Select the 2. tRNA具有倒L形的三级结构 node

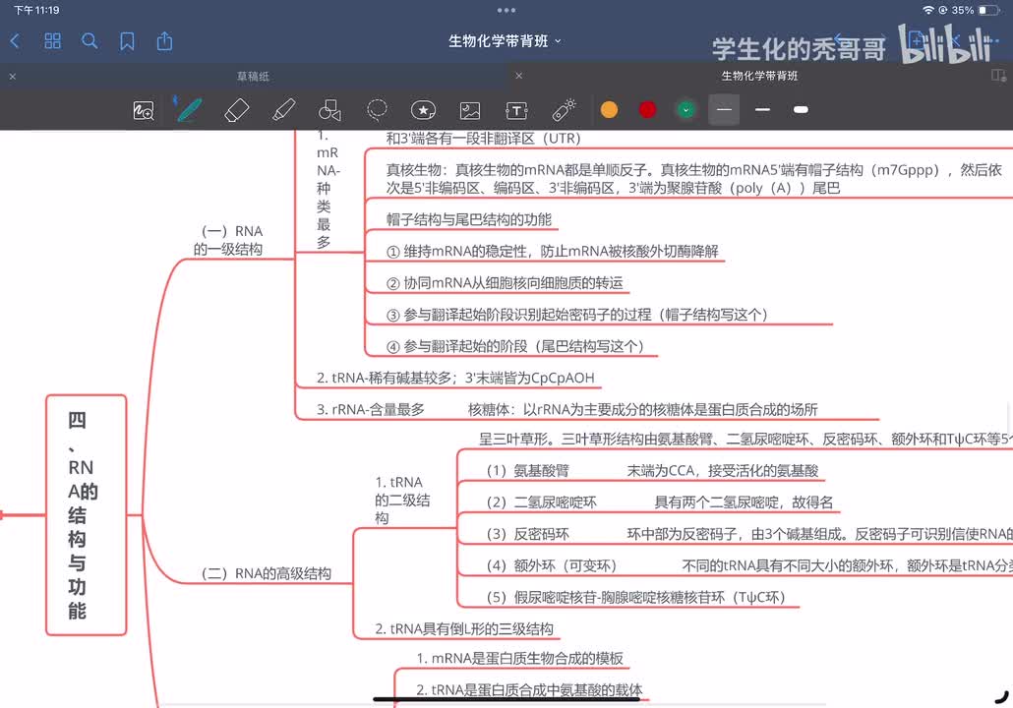pos(464,629)
